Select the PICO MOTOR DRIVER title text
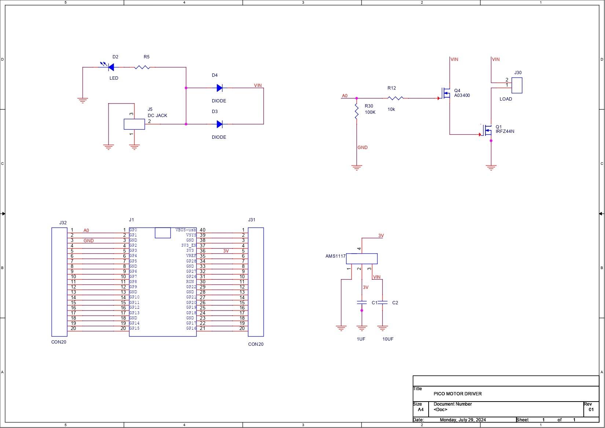Image resolution: width=605 pixels, height=428 pixels. point(458,394)
